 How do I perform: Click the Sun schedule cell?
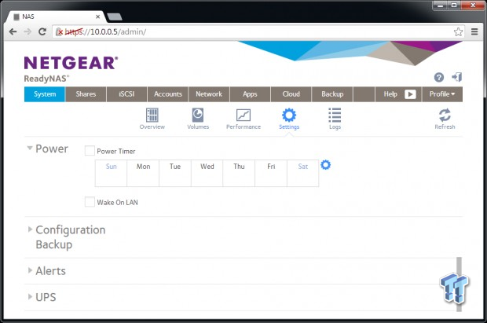pos(111,173)
